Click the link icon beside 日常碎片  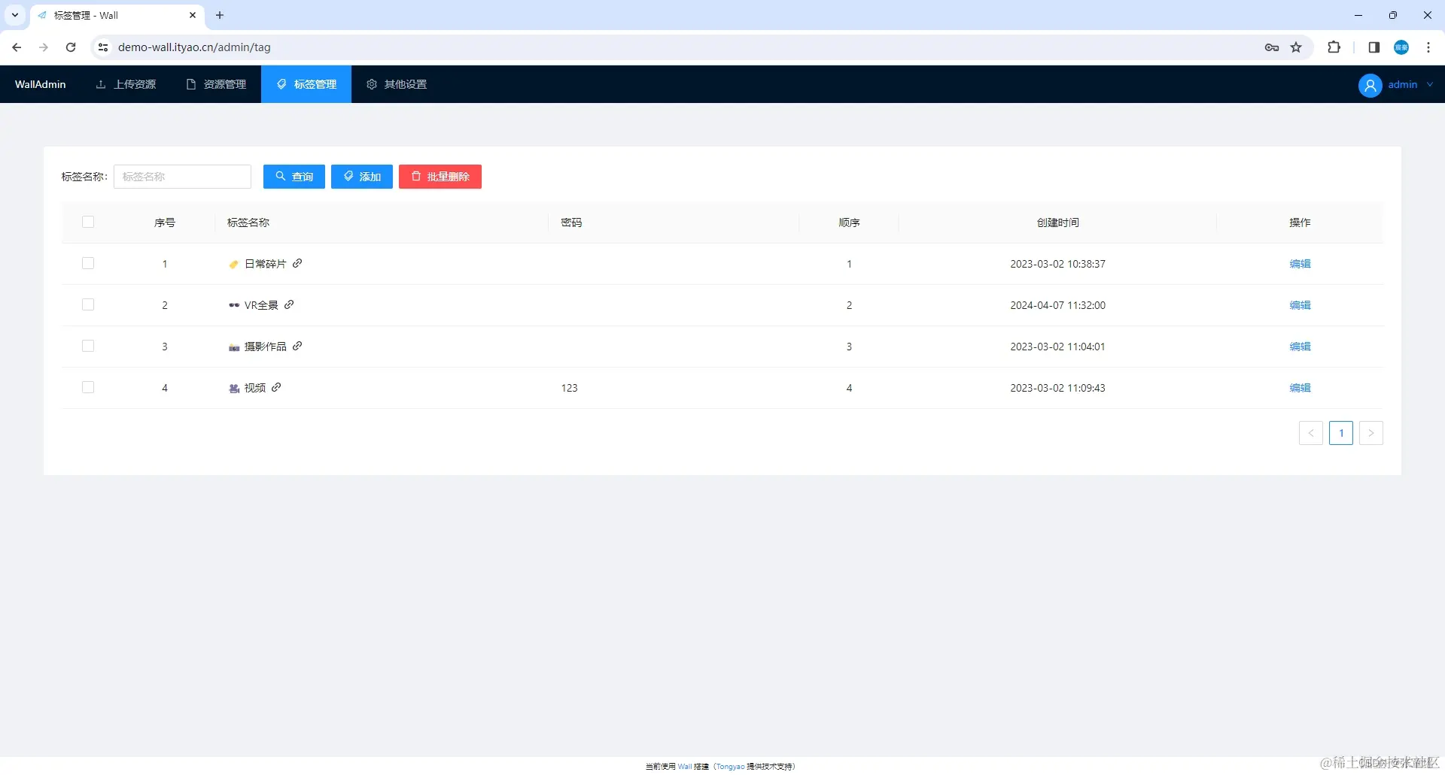(297, 263)
